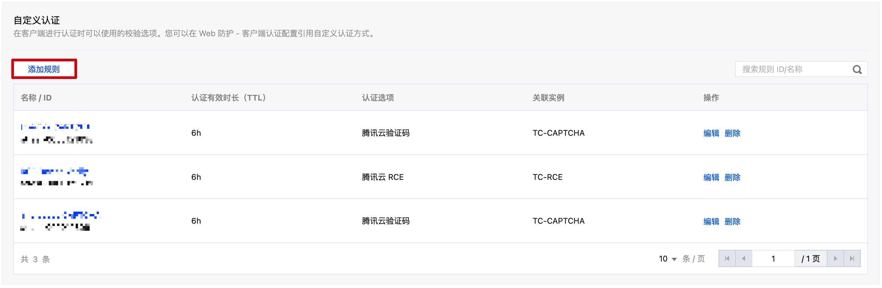
Task: Go to the next page icon
Action: coord(836,259)
